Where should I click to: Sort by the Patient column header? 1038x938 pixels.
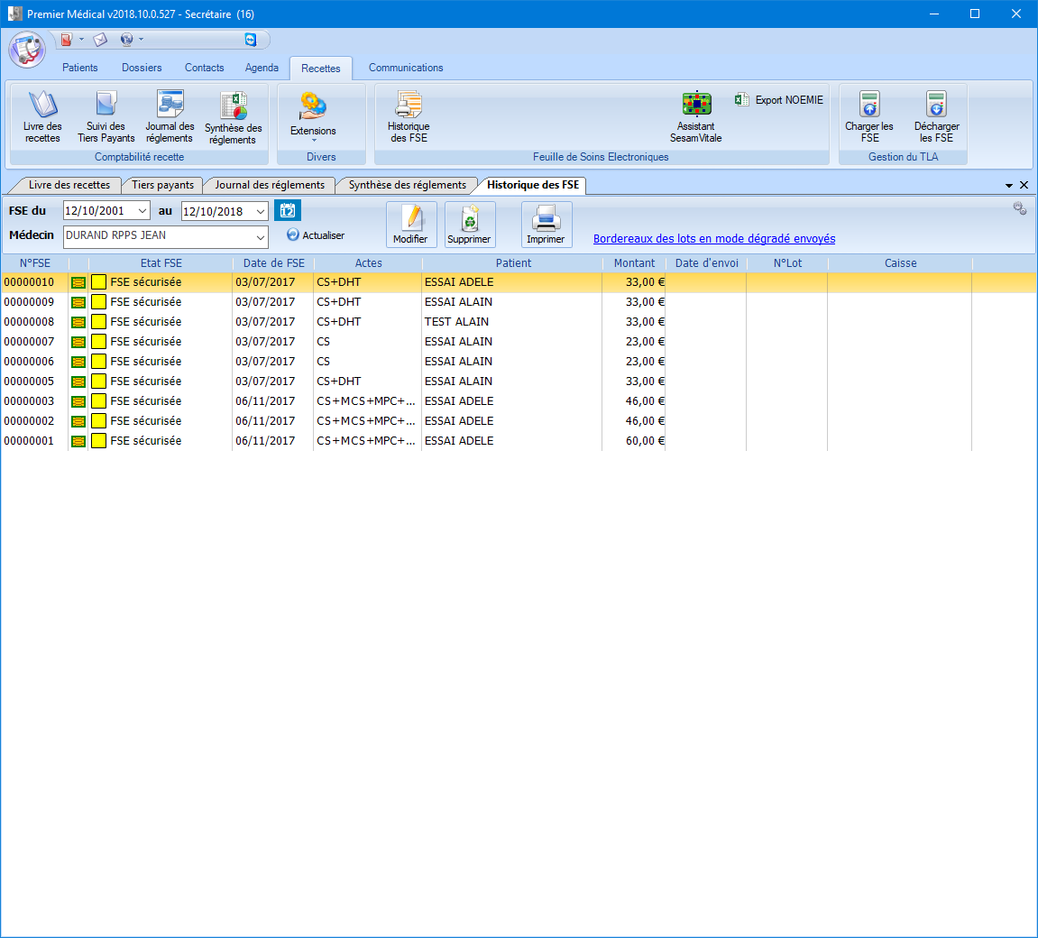513,262
